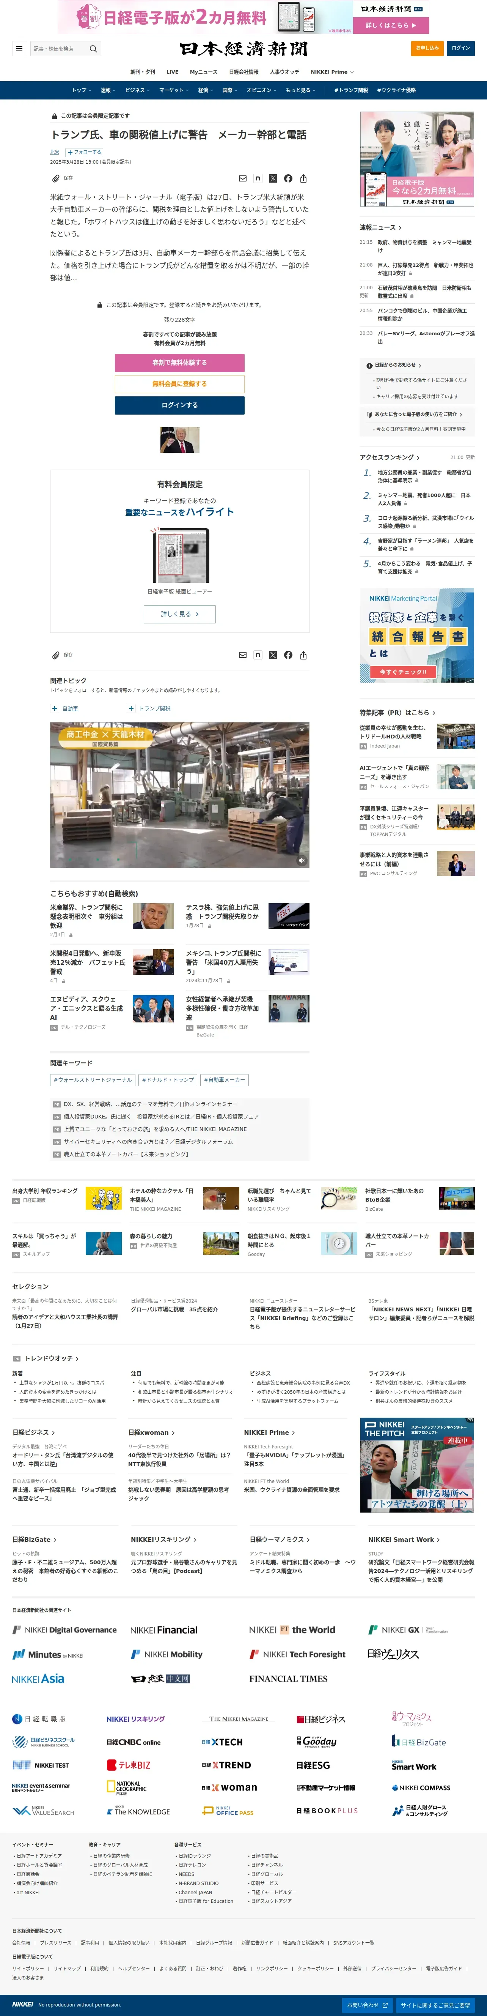
Task: Open the National Geographic logo link
Action: coord(127,1787)
